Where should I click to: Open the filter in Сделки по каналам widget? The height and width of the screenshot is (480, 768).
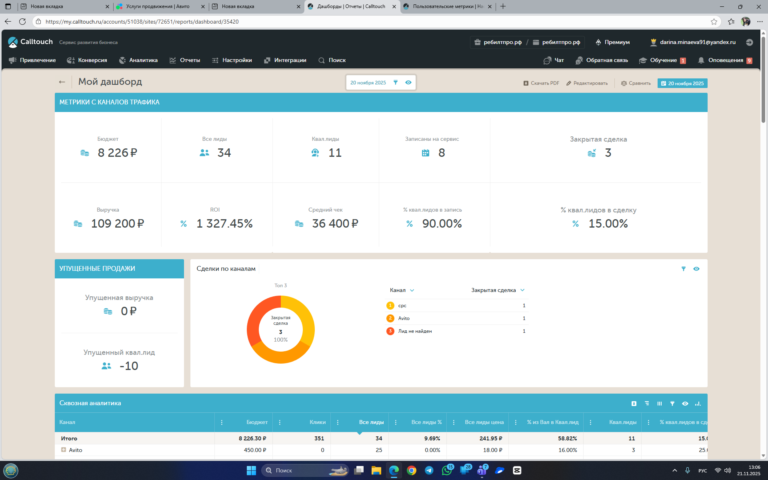click(x=684, y=269)
